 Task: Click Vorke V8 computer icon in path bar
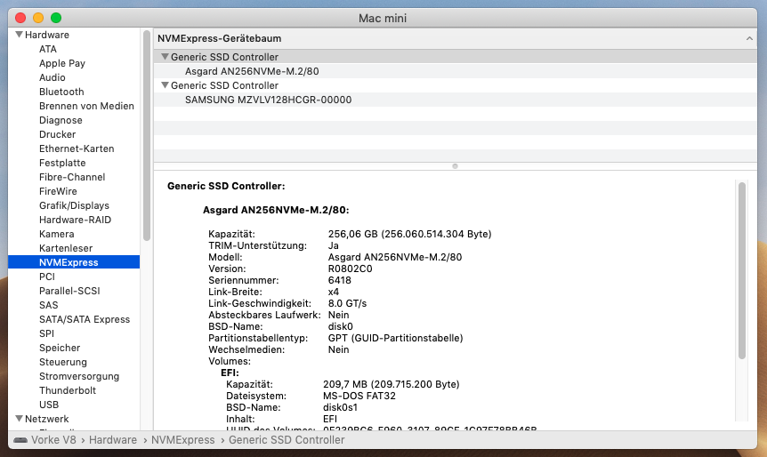(x=20, y=440)
